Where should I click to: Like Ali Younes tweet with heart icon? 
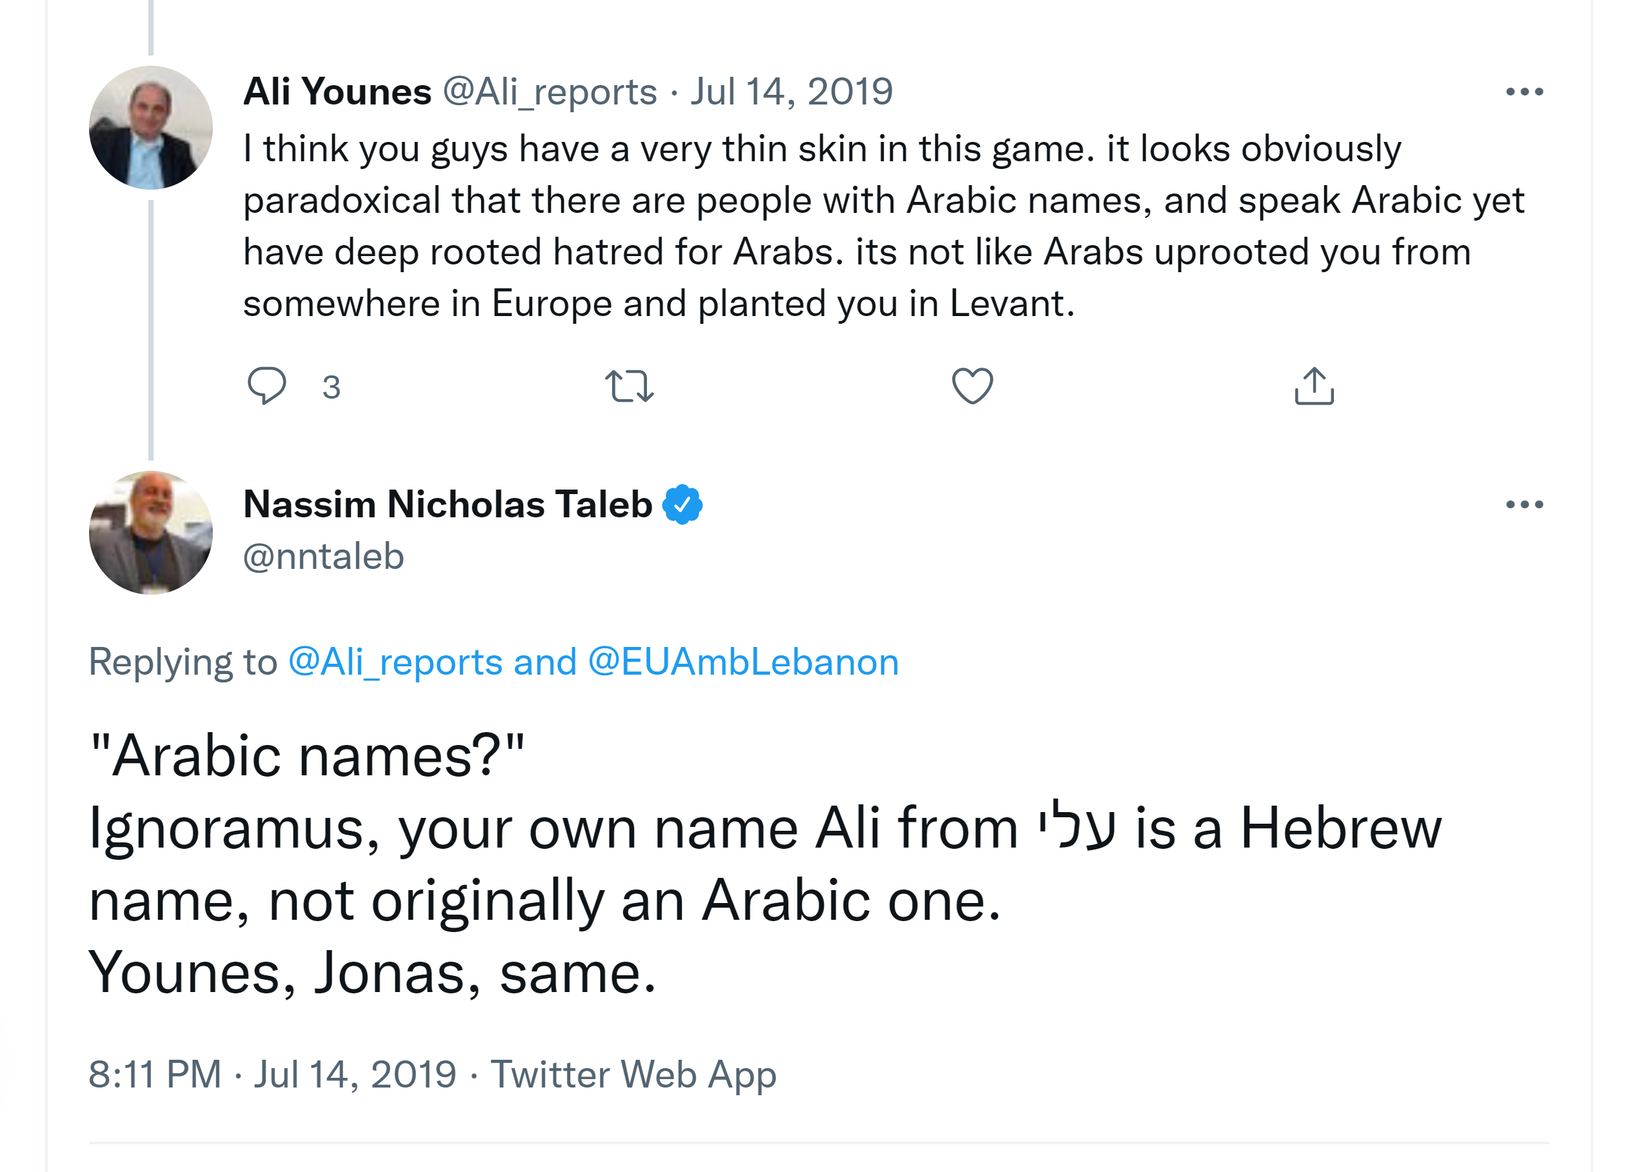coord(971,386)
